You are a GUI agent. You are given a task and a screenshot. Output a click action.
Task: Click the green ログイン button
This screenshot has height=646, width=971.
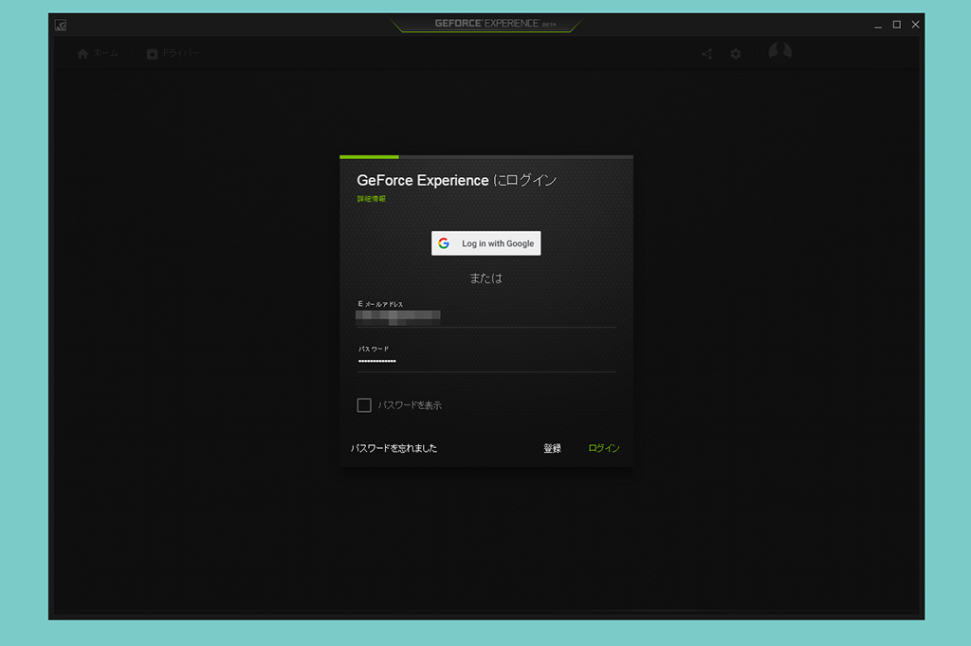coord(604,448)
